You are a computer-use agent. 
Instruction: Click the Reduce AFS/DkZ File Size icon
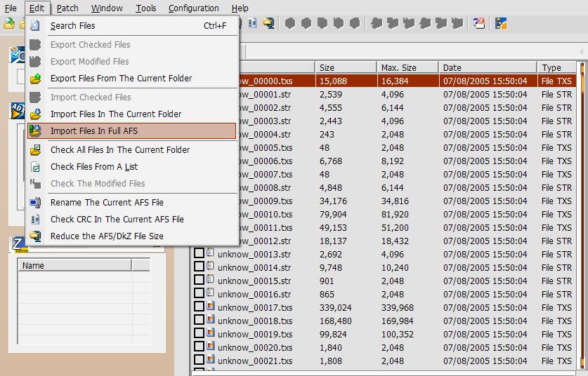(x=35, y=236)
